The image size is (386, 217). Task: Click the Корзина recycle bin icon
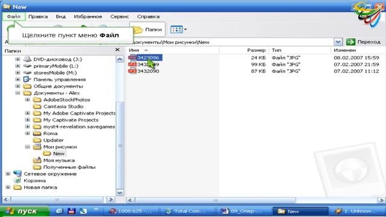coord(17,180)
